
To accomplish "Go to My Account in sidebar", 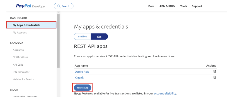I will click(x=20, y=33).
